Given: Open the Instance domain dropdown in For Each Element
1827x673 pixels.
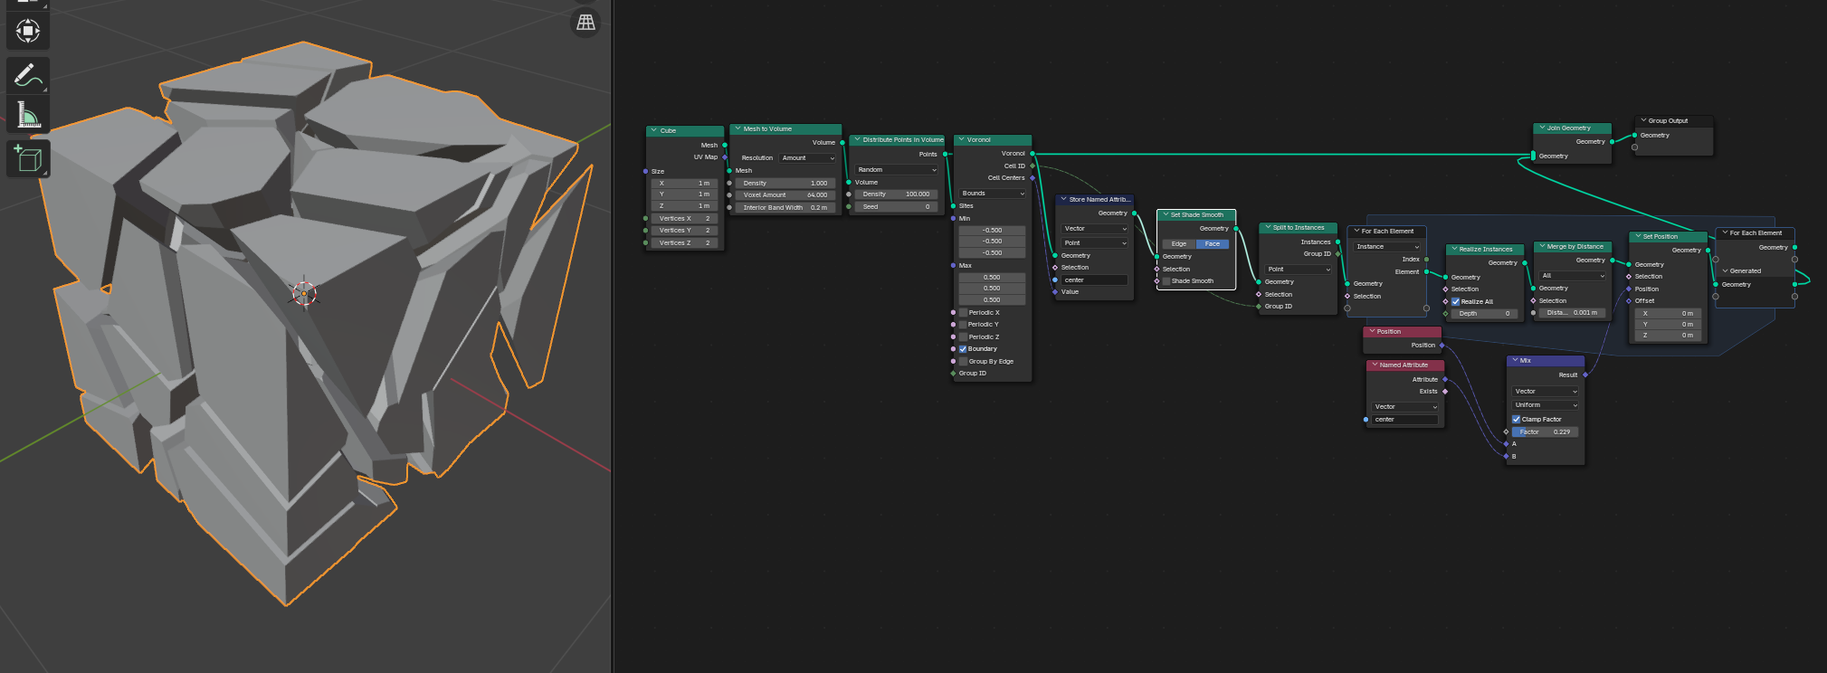Looking at the screenshot, I should click(x=1387, y=247).
